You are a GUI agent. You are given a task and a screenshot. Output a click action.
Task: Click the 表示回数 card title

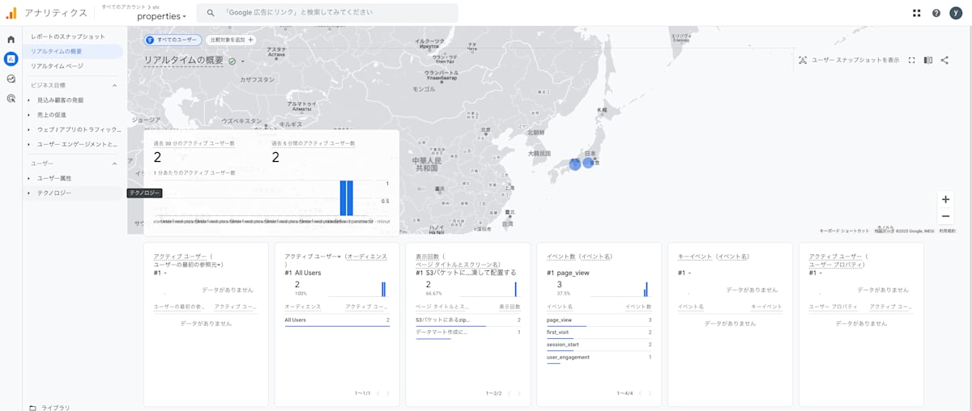[x=428, y=256]
